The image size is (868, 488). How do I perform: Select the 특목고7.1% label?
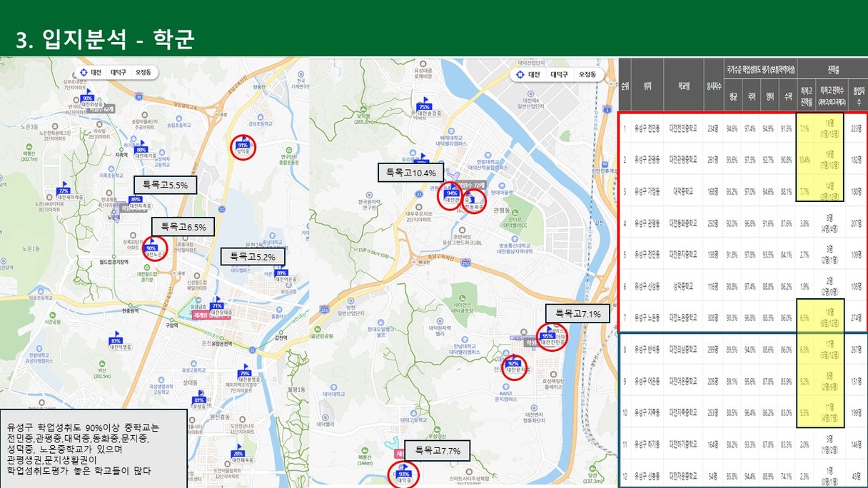[577, 313]
